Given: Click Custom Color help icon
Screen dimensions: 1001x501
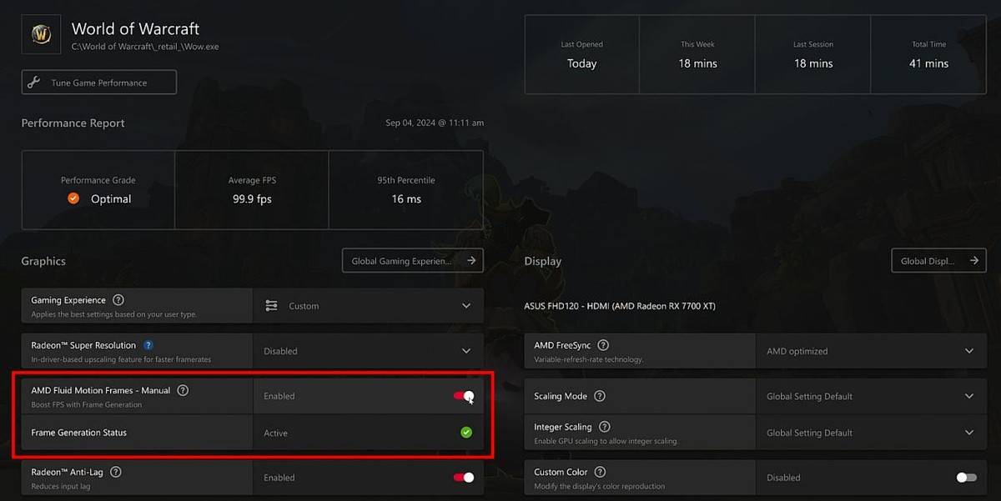Looking at the screenshot, I should pyautogui.click(x=600, y=472).
